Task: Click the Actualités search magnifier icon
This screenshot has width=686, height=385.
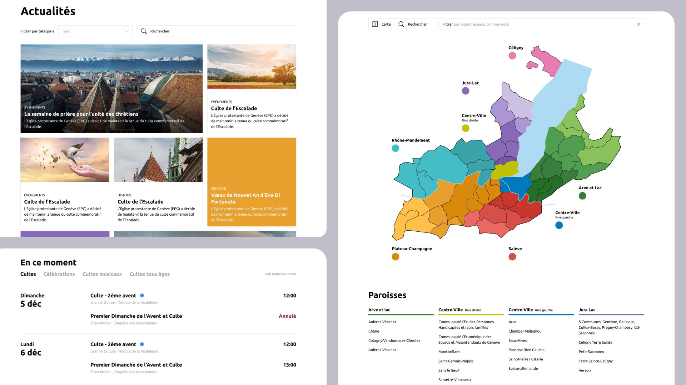Action: pos(144,31)
